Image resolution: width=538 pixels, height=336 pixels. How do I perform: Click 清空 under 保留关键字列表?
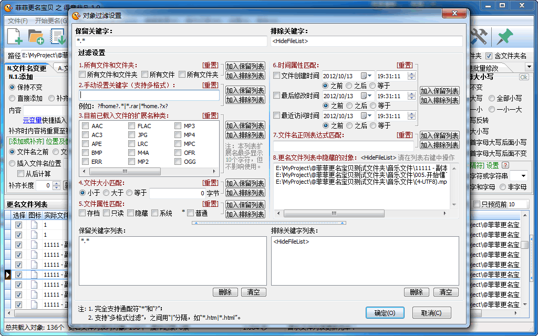(254, 292)
